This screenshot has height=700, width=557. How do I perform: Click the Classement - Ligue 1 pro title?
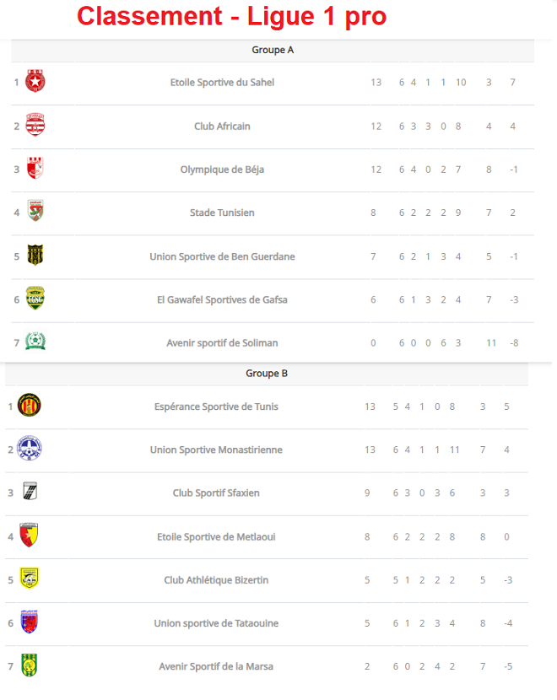tap(231, 16)
